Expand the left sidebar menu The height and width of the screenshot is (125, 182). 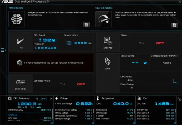pos(3,50)
